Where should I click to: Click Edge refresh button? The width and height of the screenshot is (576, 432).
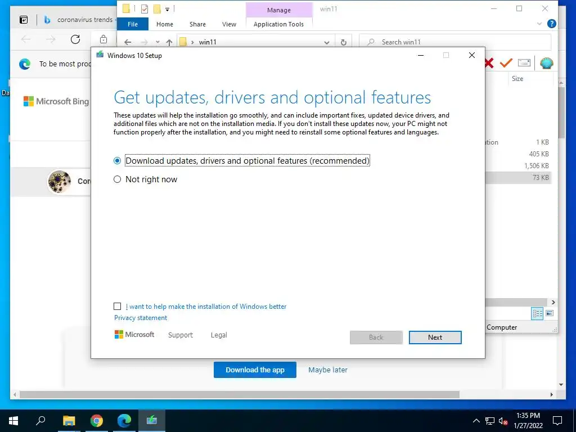pyautogui.click(x=75, y=39)
